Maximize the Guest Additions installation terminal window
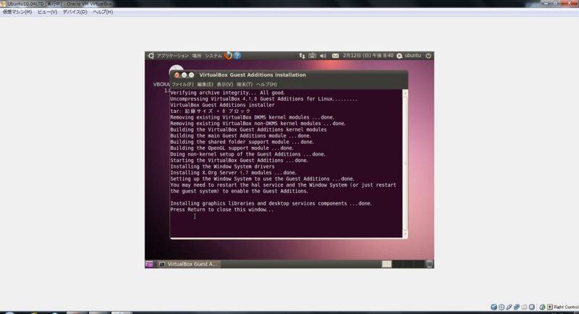The height and width of the screenshot is (314, 579). pyautogui.click(x=191, y=75)
